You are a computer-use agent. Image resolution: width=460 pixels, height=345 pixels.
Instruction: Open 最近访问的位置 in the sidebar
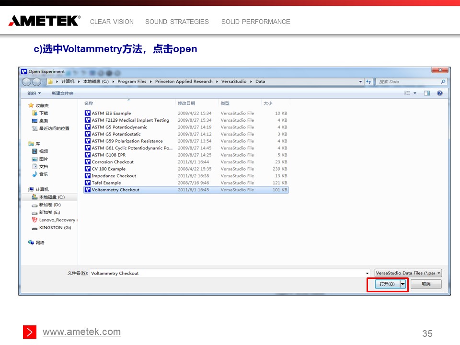click(x=50, y=128)
